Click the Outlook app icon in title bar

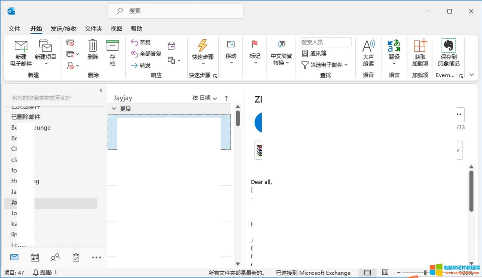(11, 11)
